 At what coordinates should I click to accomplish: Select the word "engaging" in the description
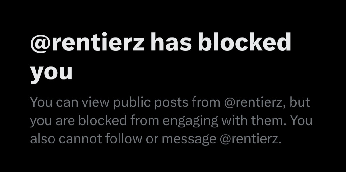190,121
